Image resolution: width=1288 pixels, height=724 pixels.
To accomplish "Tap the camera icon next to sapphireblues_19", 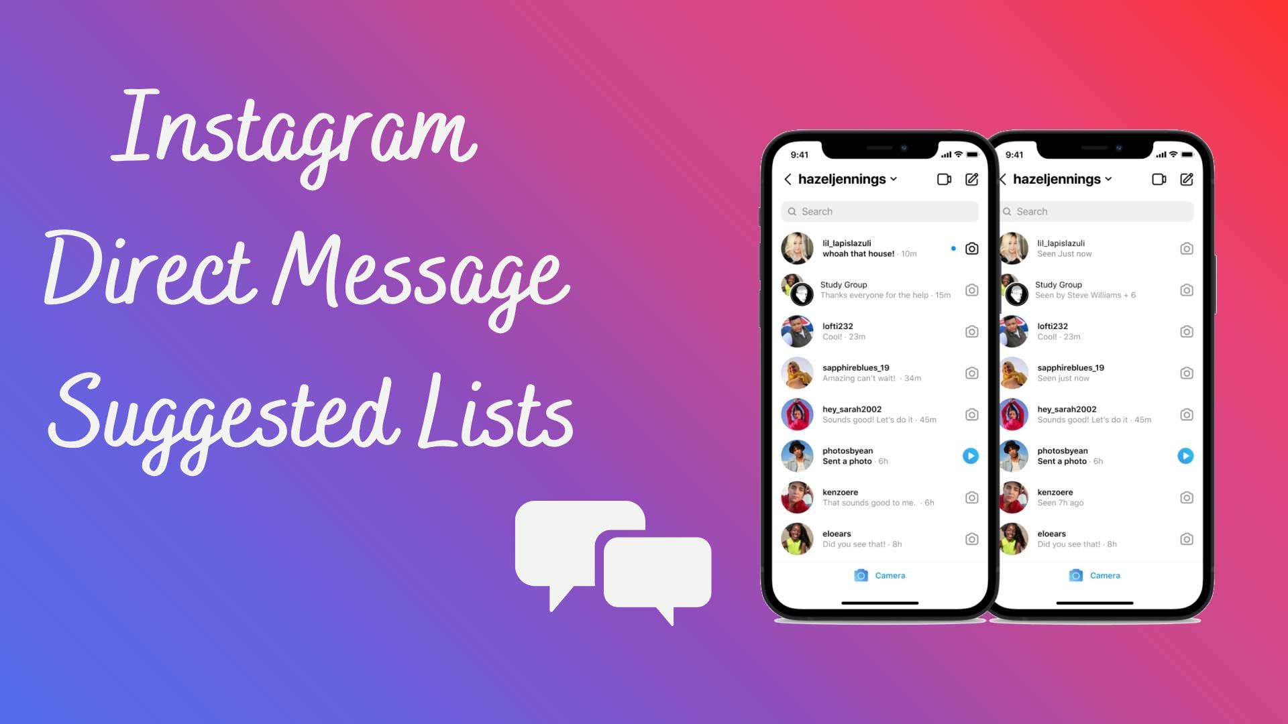I will click(971, 372).
